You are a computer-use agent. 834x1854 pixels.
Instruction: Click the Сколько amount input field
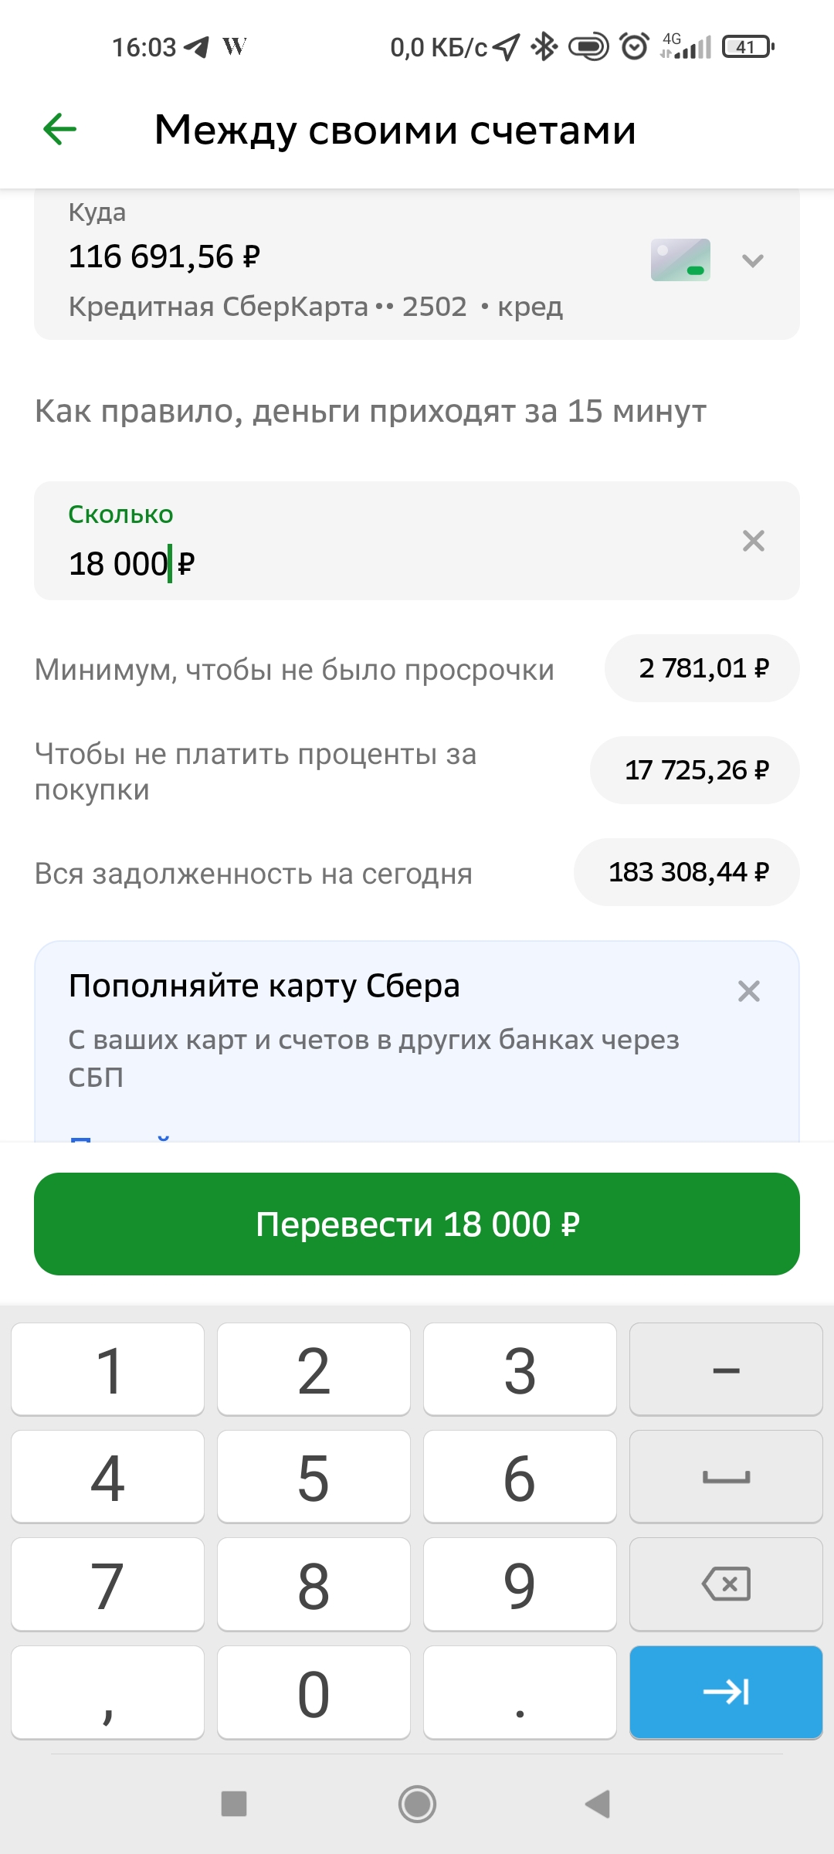pyautogui.click(x=417, y=541)
